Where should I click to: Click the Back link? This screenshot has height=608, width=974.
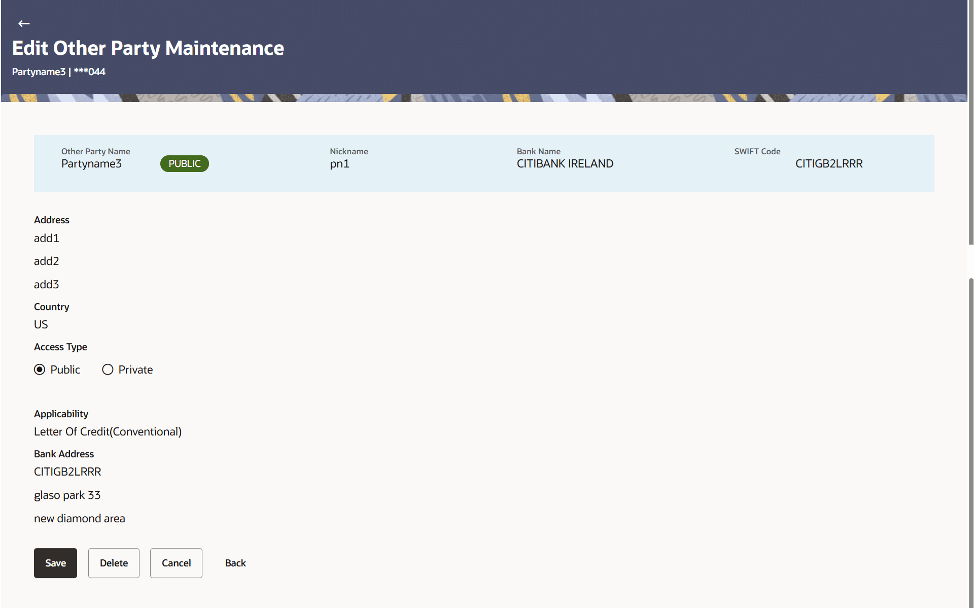coord(235,563)
